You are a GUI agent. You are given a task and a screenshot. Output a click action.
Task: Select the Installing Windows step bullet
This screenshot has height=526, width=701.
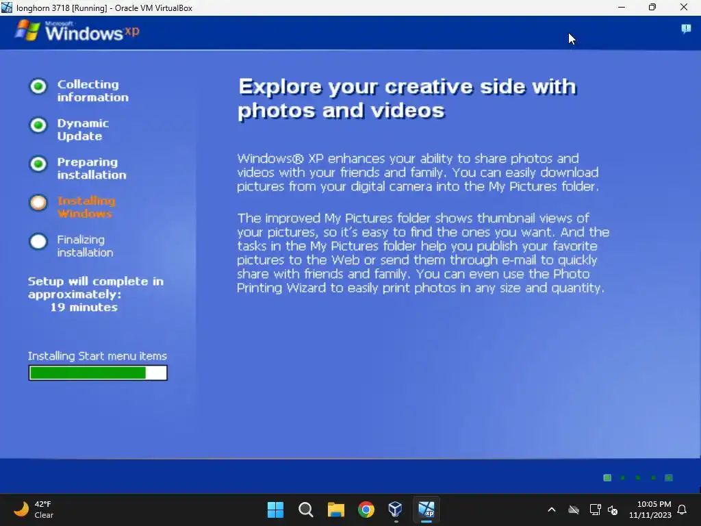click(x=38, y=203)
